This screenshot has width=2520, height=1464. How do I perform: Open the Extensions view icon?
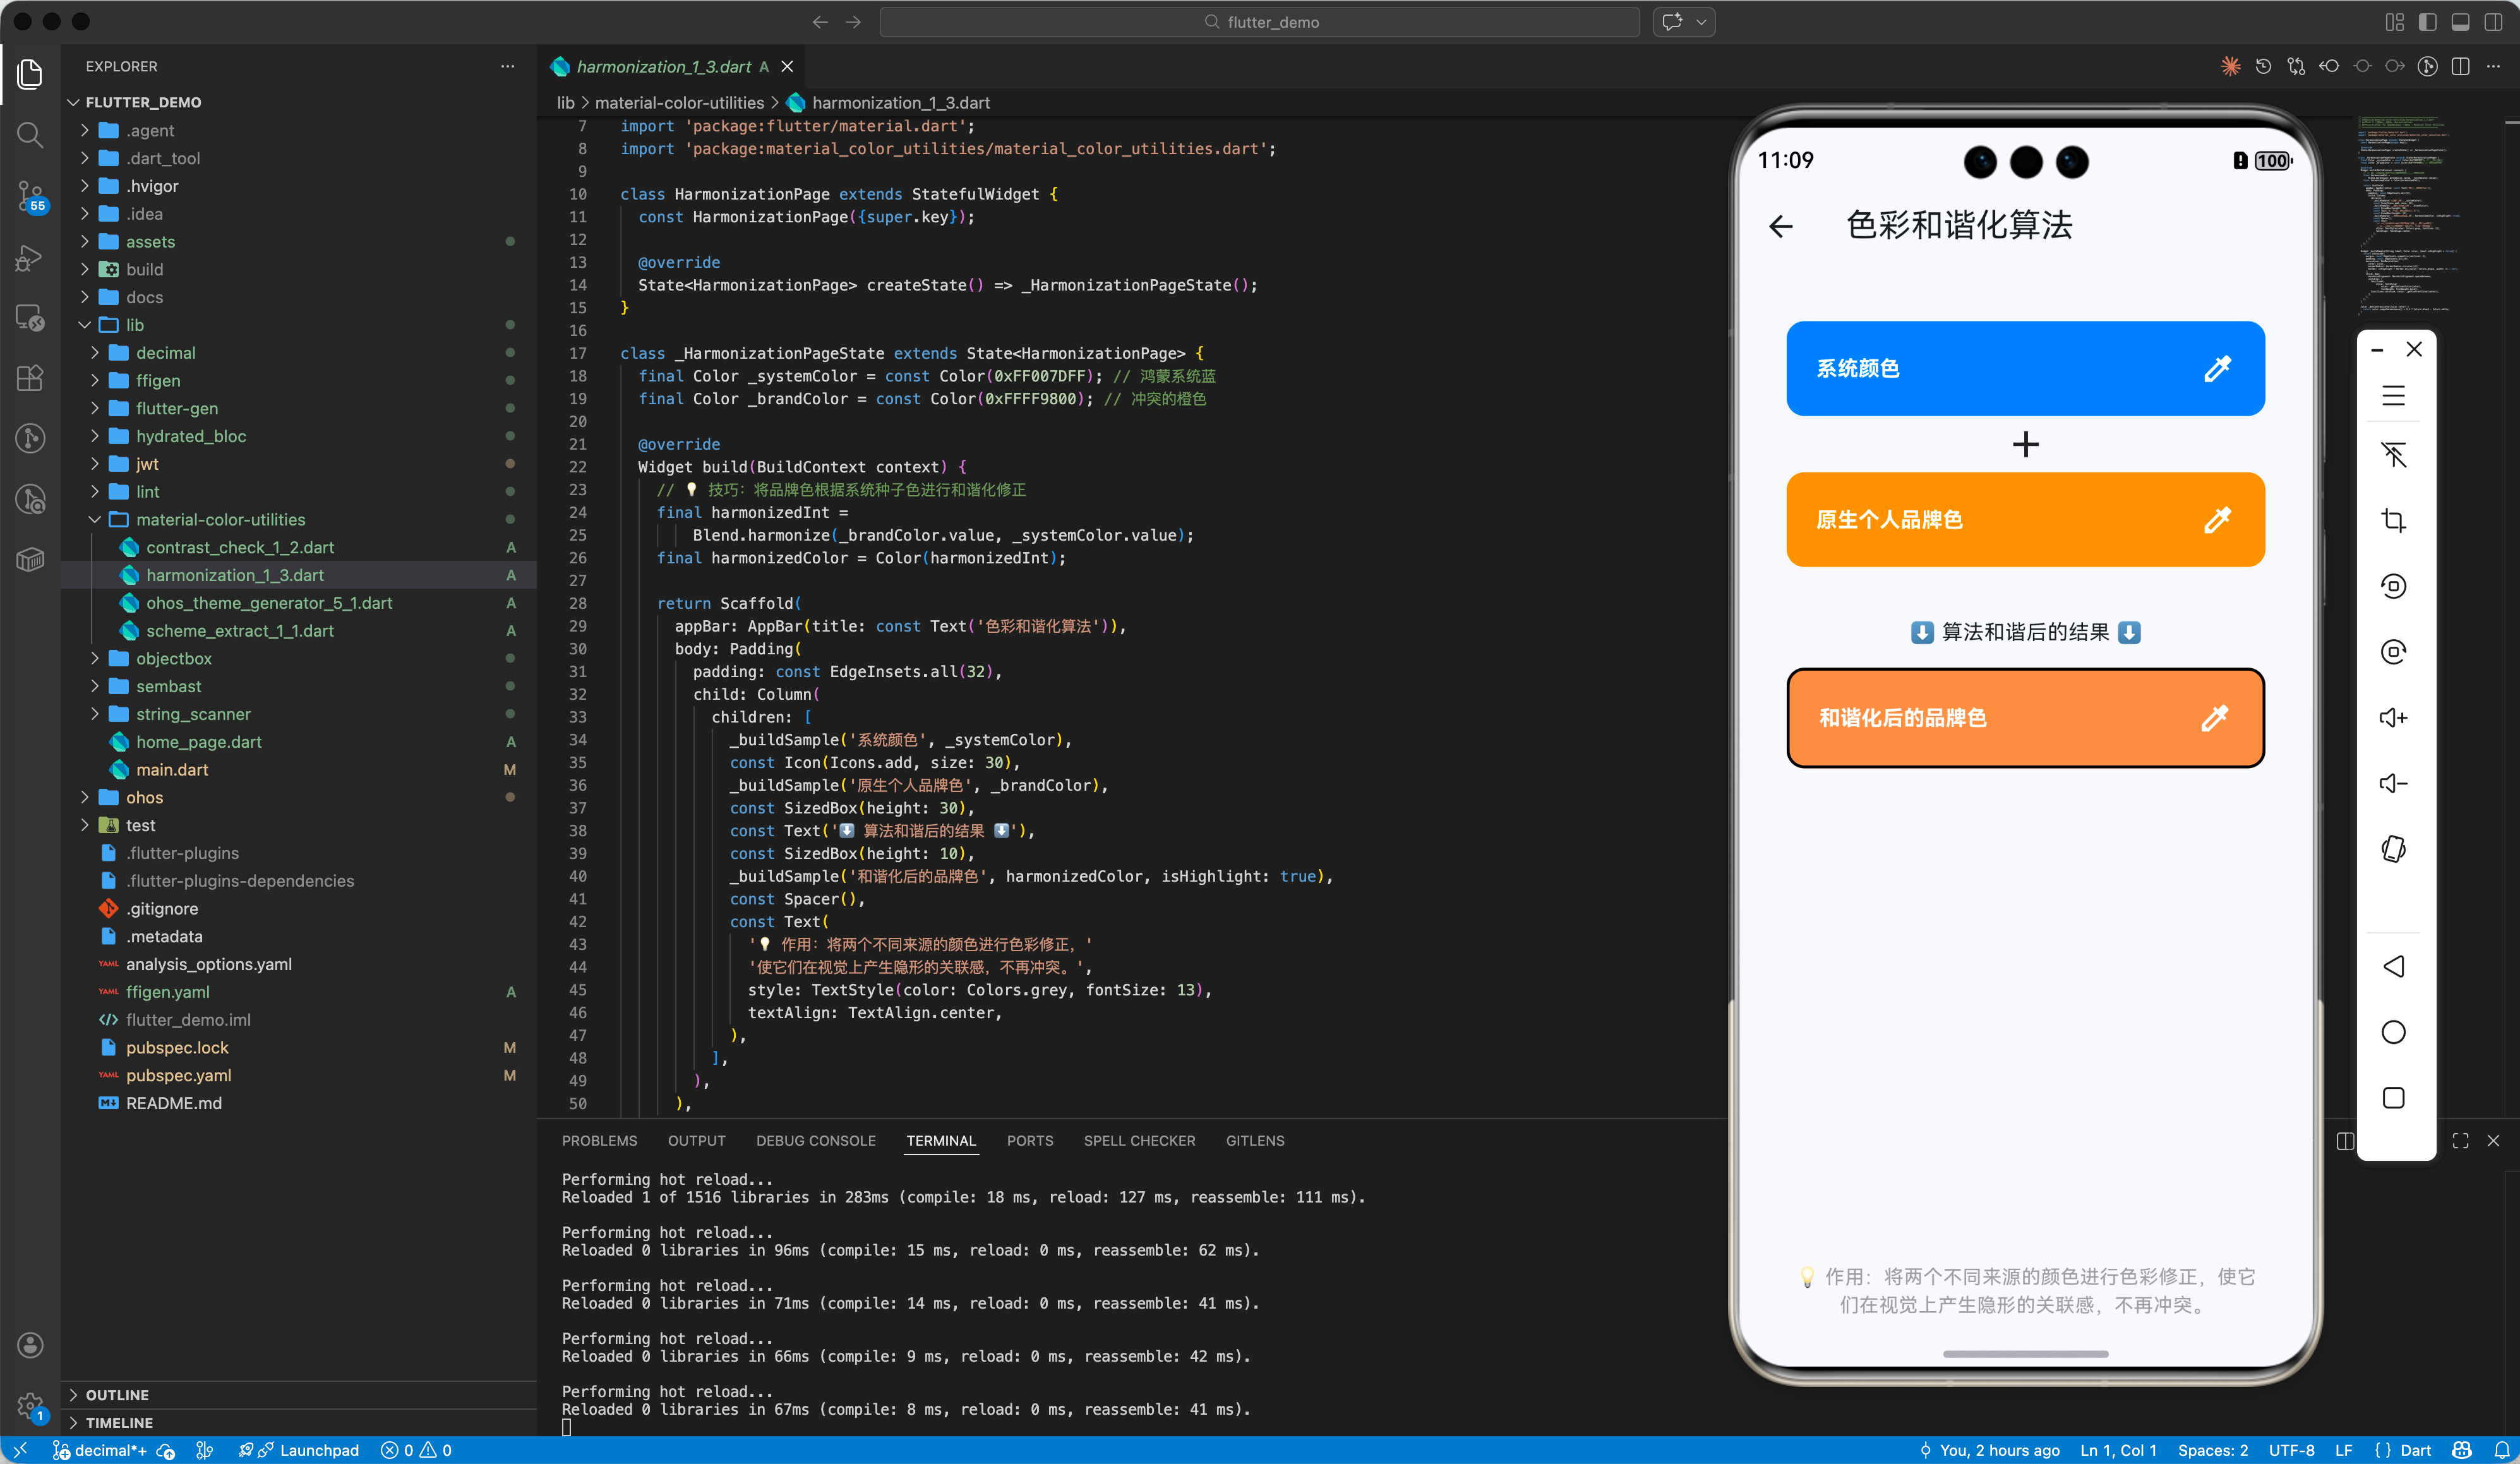pos(30,378)
